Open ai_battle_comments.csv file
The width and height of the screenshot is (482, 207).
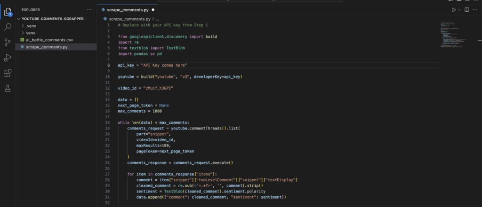[x=49, y=40]
